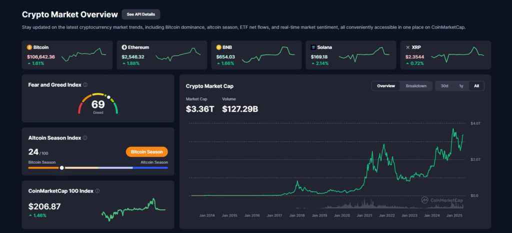Click the $4.0T axis label

pos(475,123)
